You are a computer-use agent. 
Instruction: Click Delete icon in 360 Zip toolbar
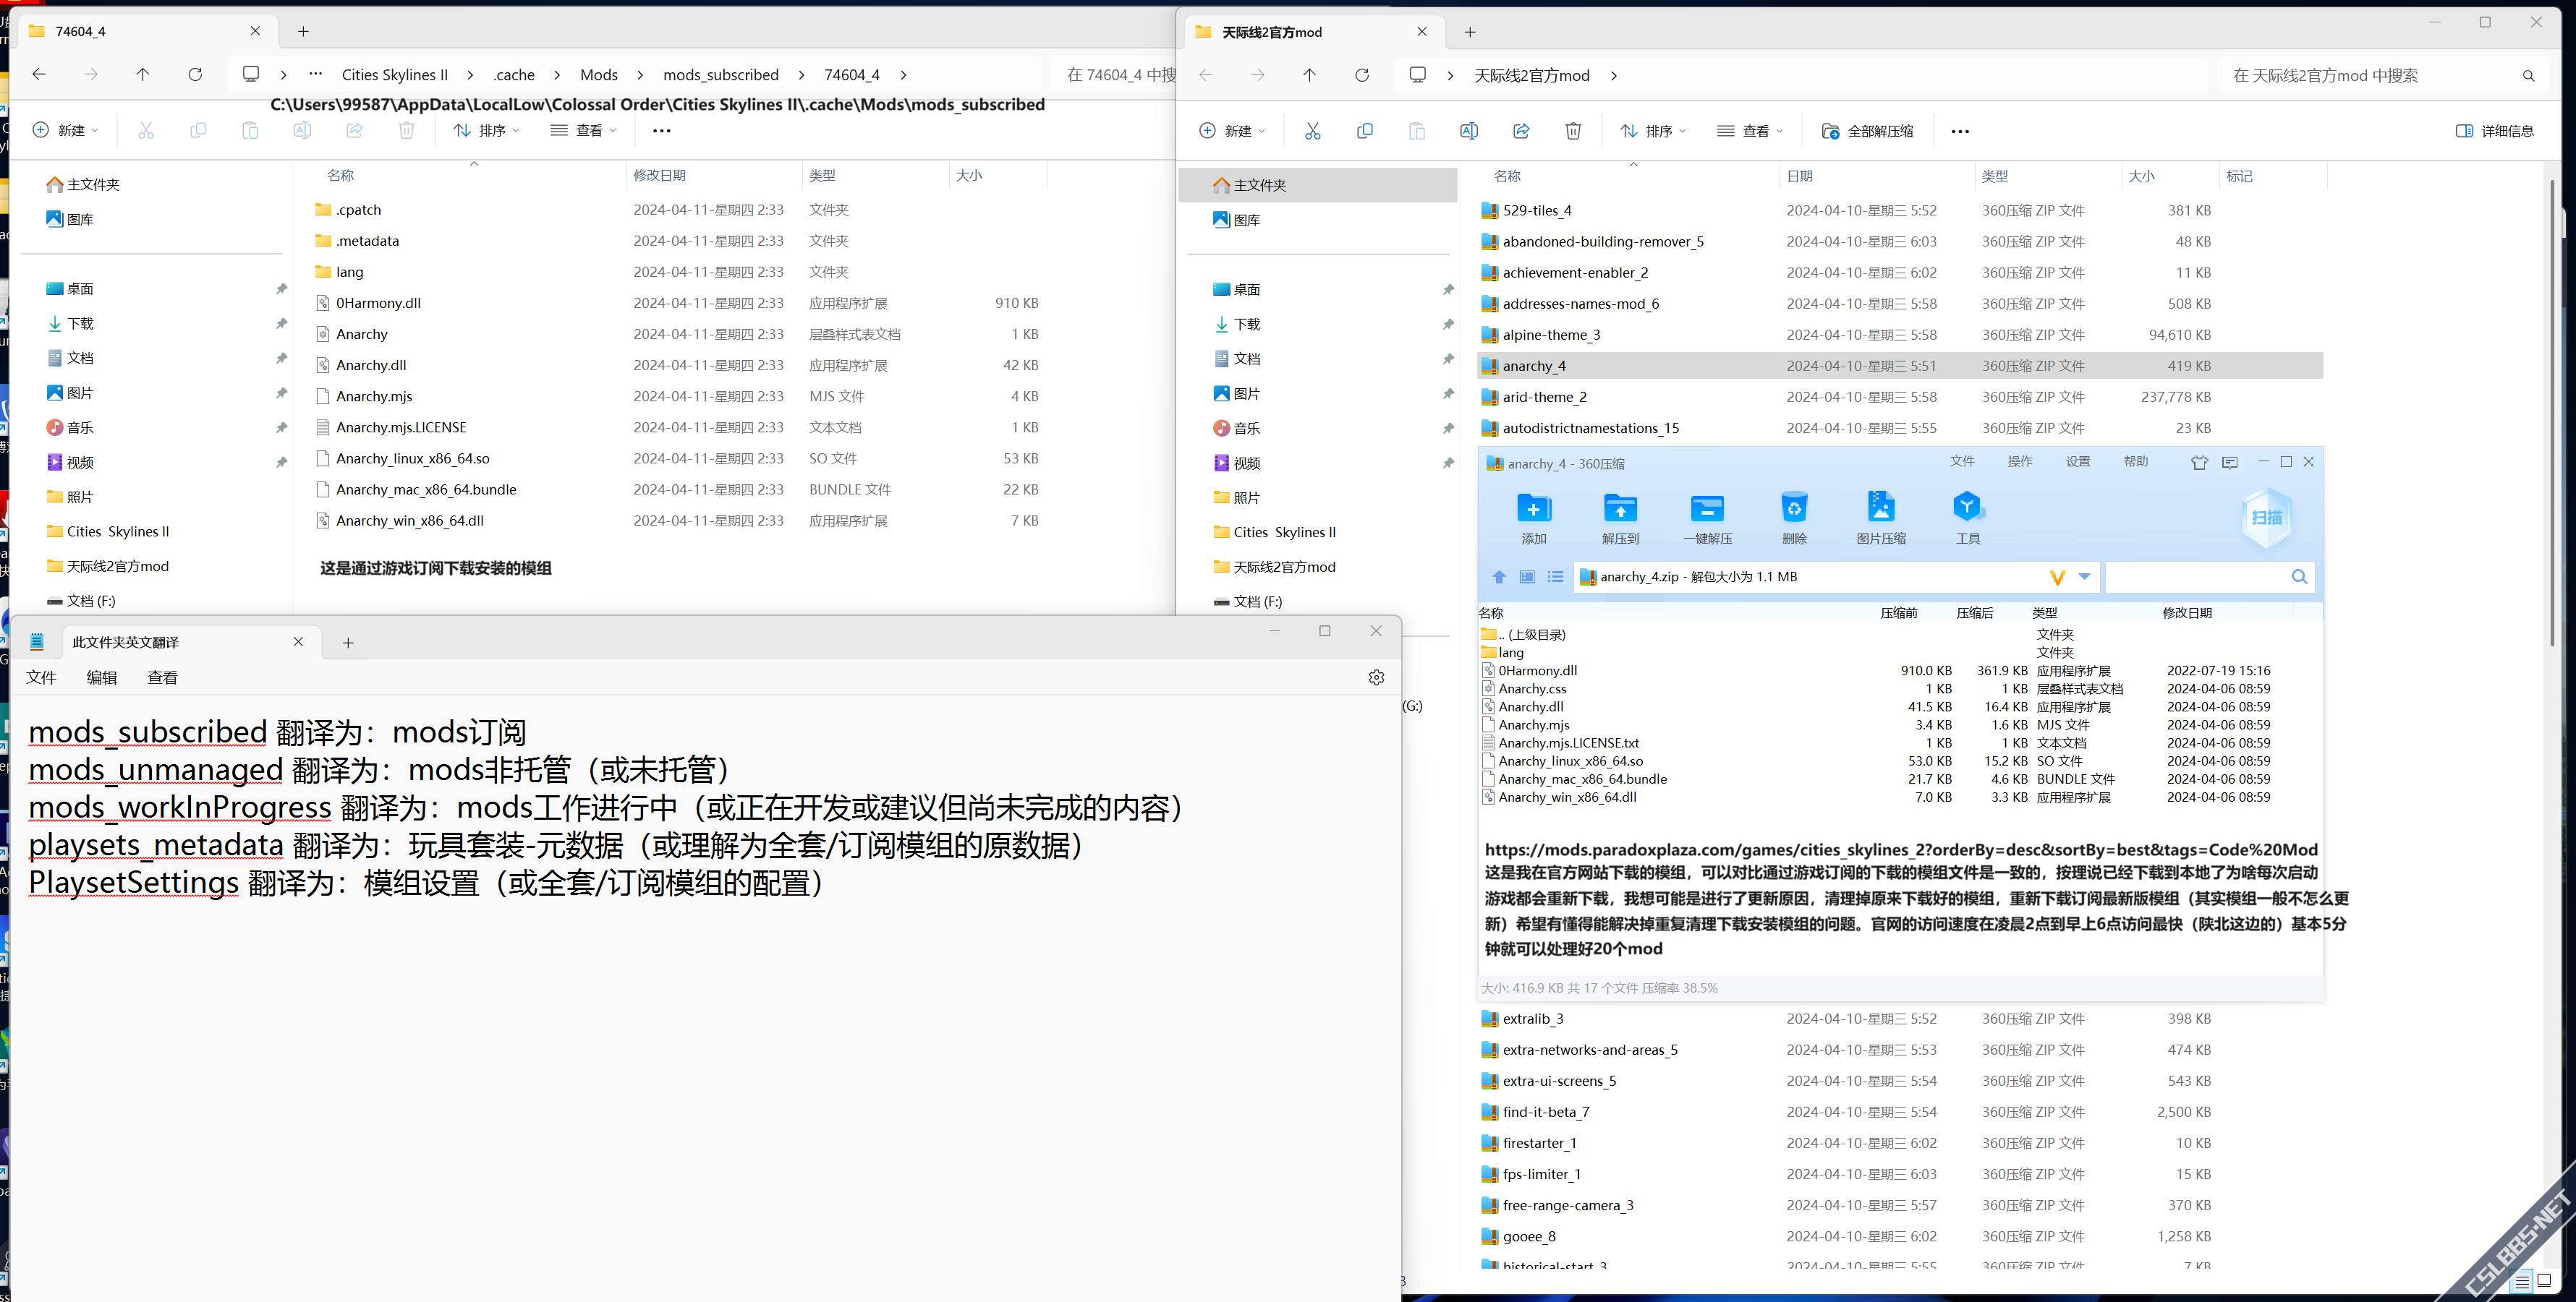(1794, 507)
